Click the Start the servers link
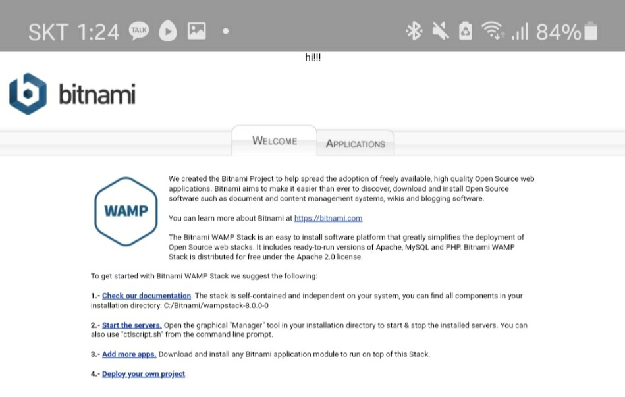The image size is (625, 397). 132,325
